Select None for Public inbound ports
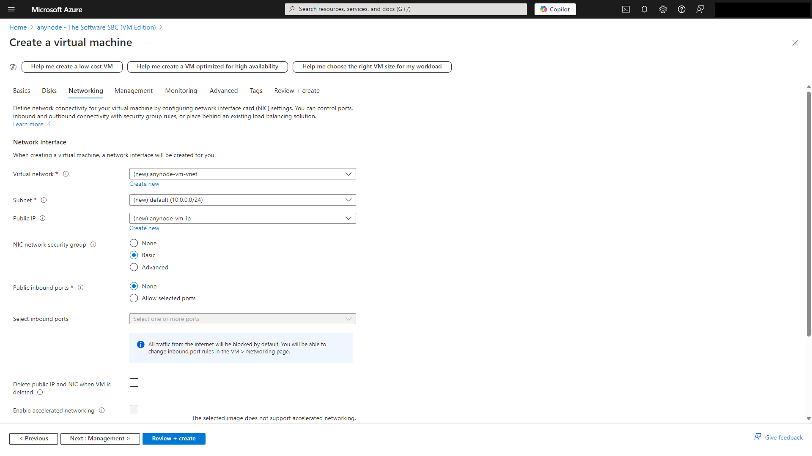 [134, 286]
